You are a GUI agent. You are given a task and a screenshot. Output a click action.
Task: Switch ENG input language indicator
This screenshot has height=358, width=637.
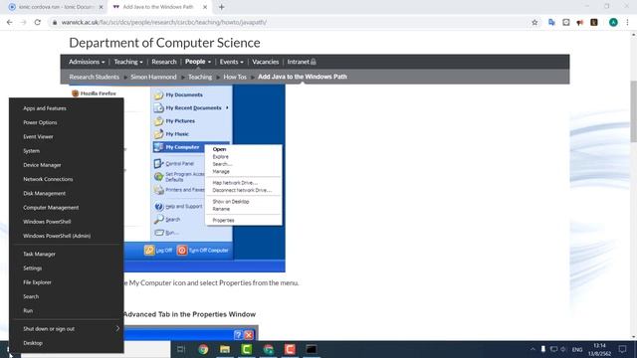tap(577, 349)
